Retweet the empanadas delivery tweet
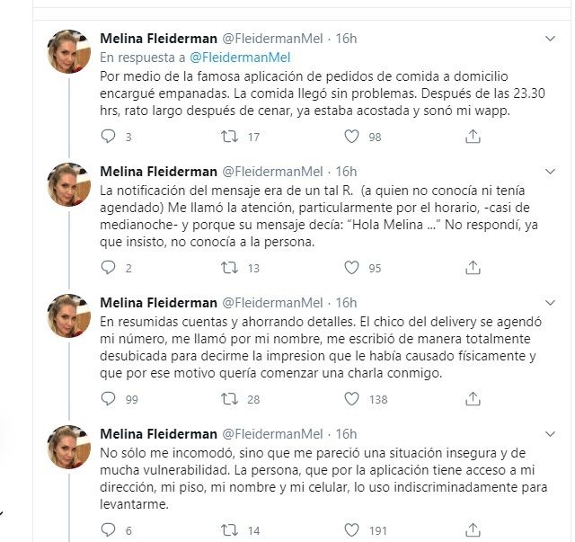 [230, 137]
